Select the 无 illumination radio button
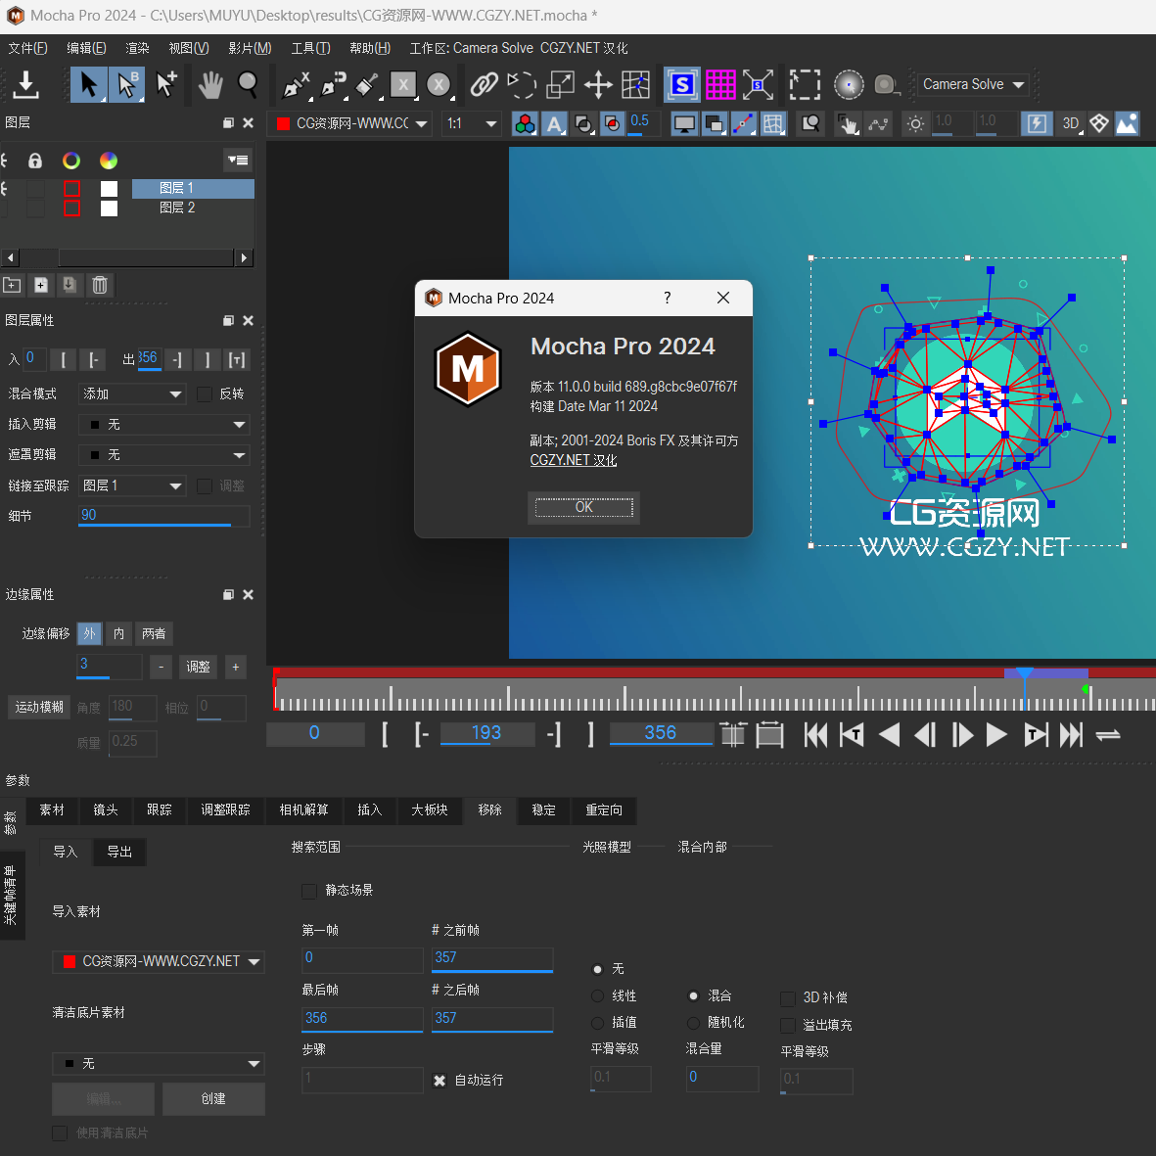The image size is (1156, 1156). (598, 969)
